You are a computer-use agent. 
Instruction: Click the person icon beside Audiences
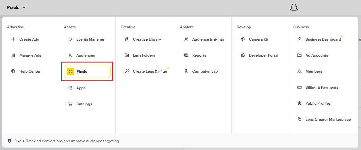click(x=70, y=55)
